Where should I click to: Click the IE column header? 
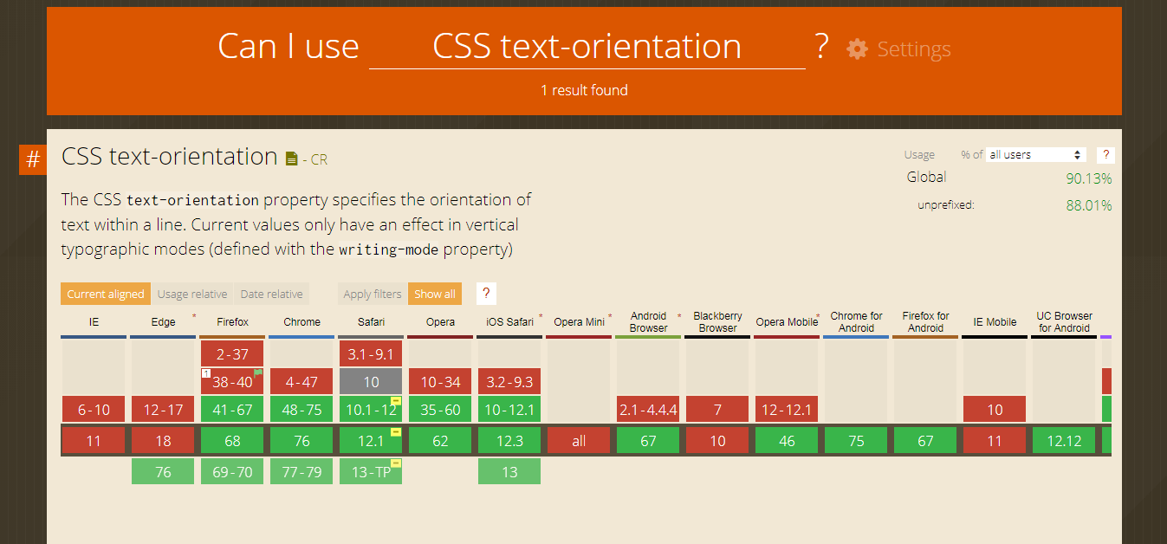(x=94, y=322)
